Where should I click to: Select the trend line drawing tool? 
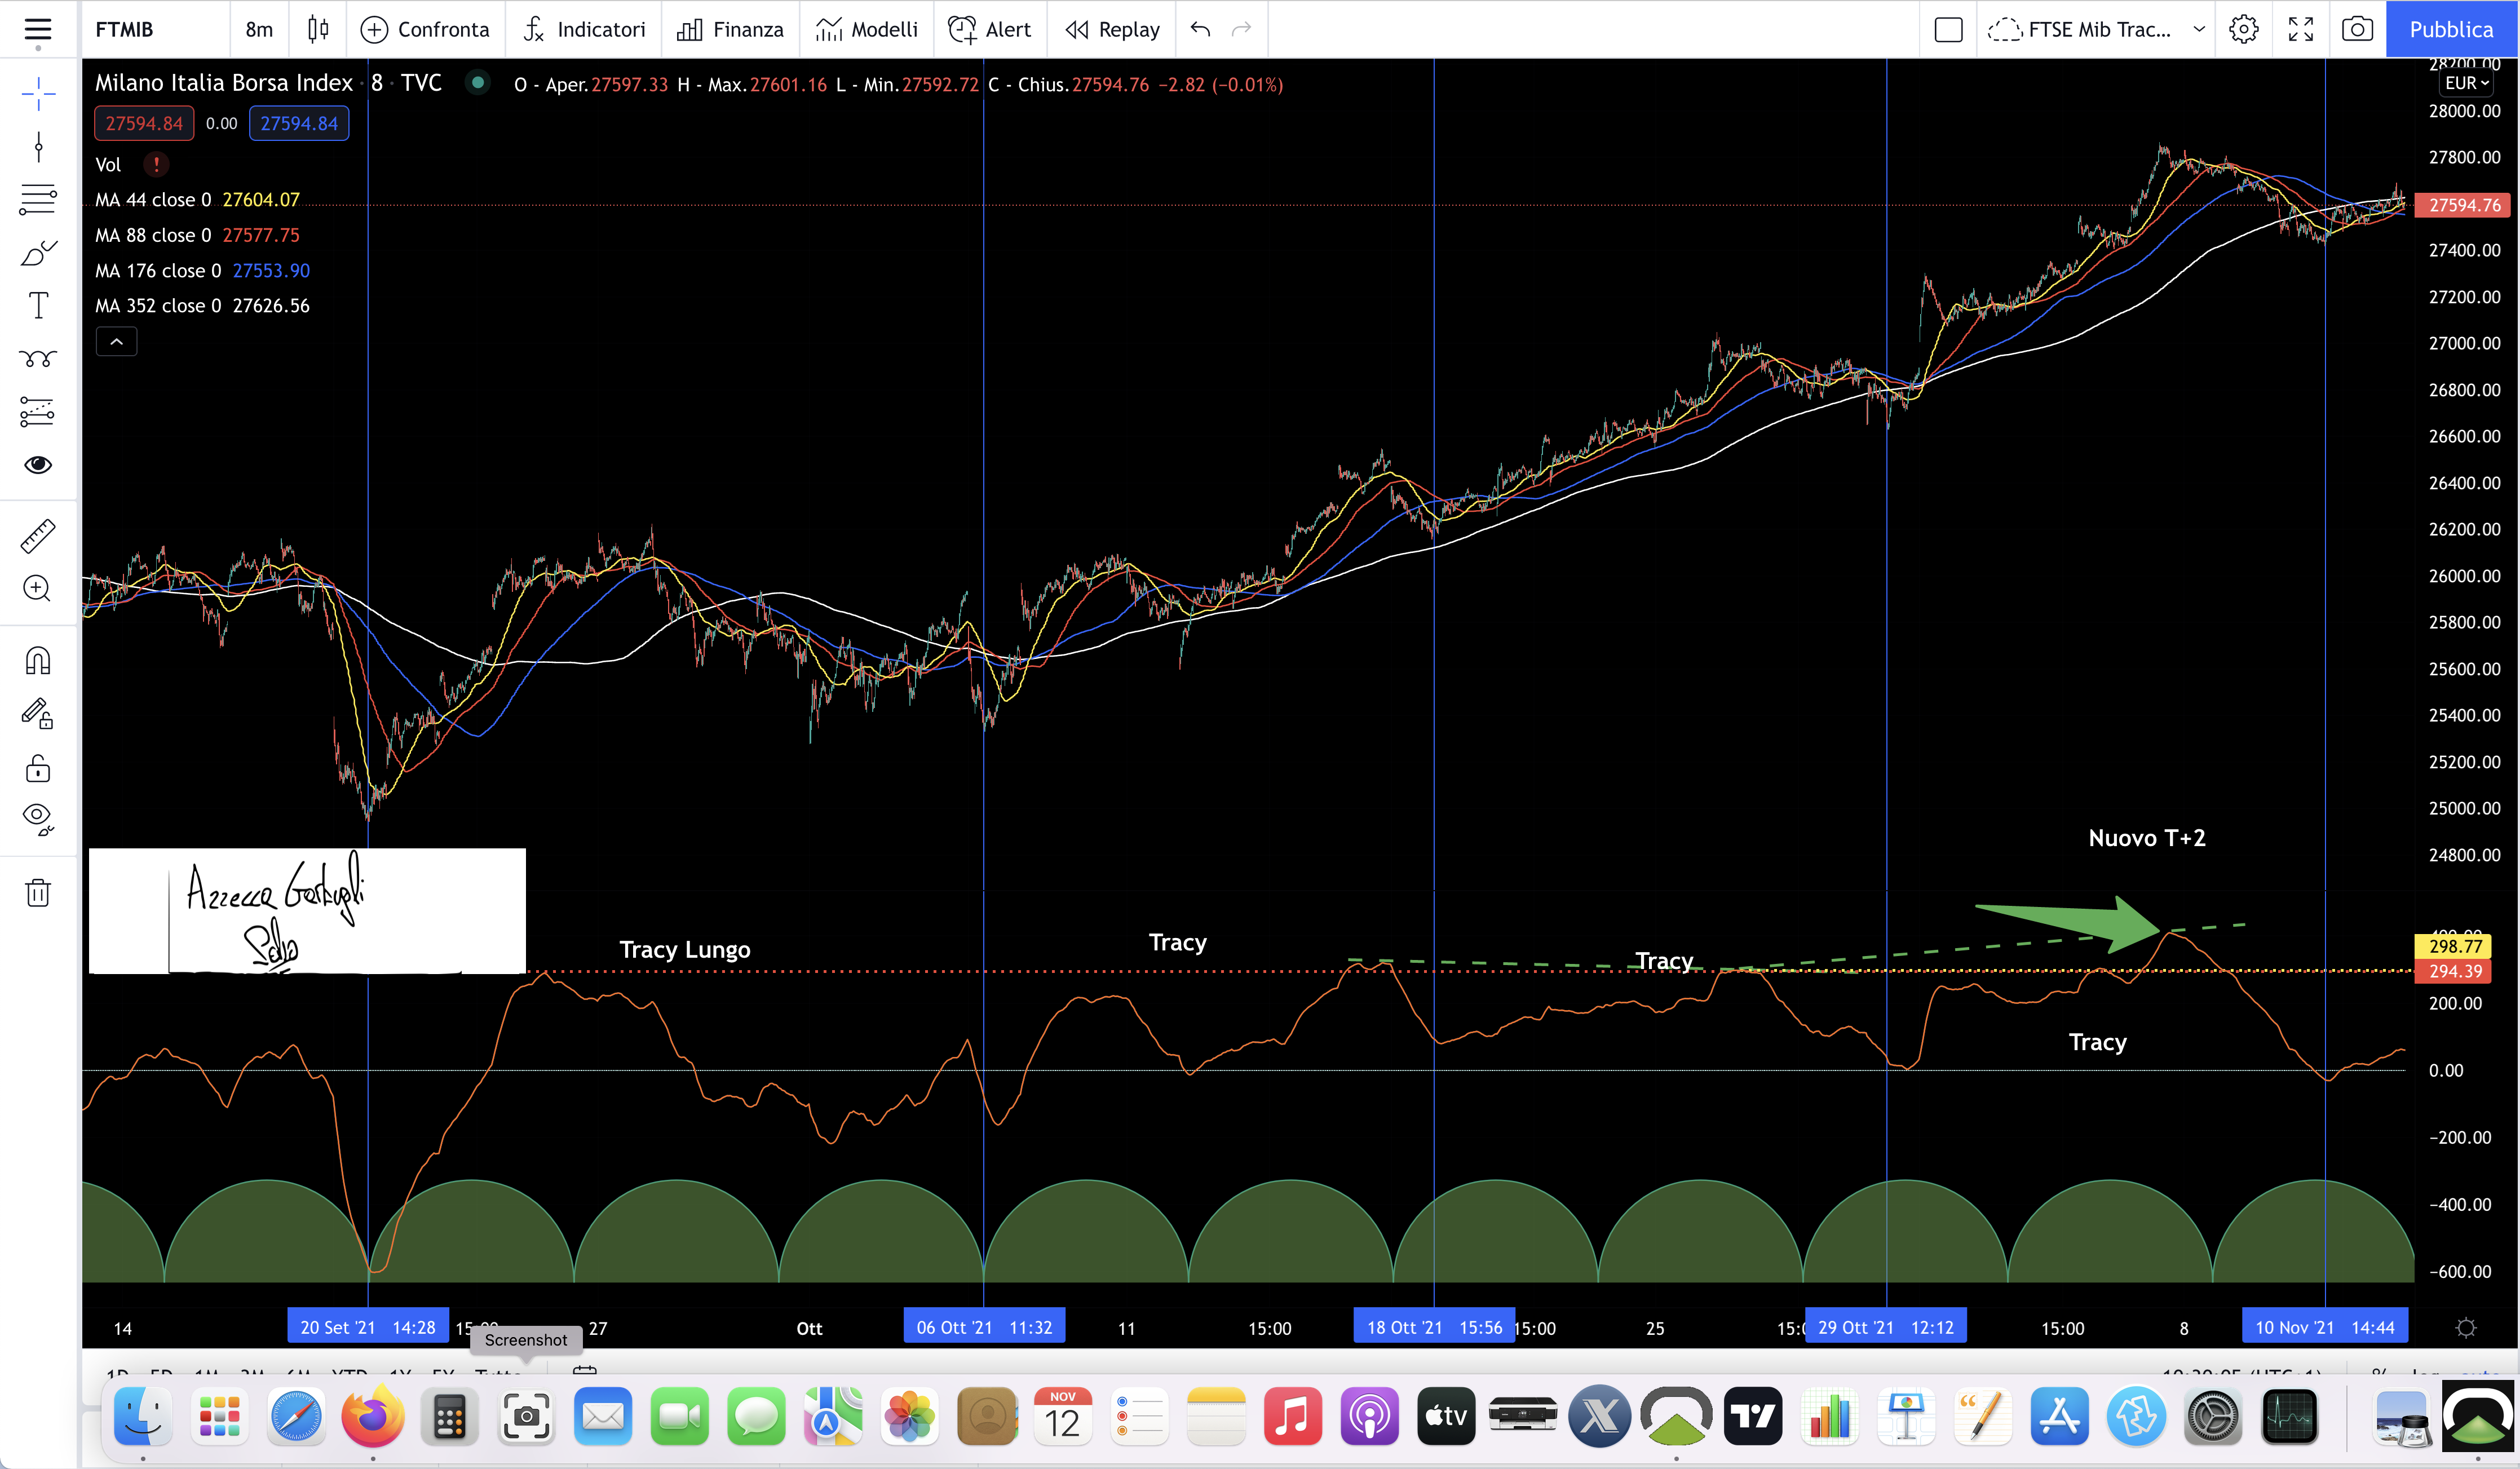pyautogui.click(x=38, y=147)
